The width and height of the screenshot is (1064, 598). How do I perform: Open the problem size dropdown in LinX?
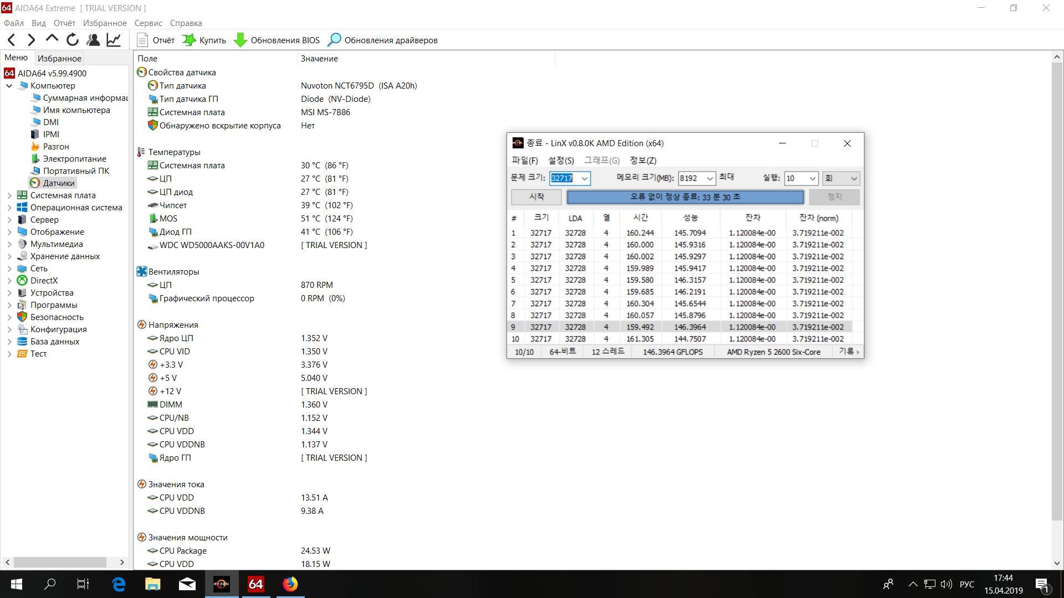(x=584, y=178)
